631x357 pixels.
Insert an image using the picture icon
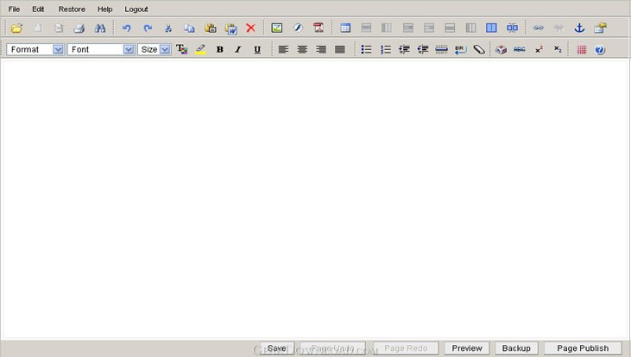(277, 28)
